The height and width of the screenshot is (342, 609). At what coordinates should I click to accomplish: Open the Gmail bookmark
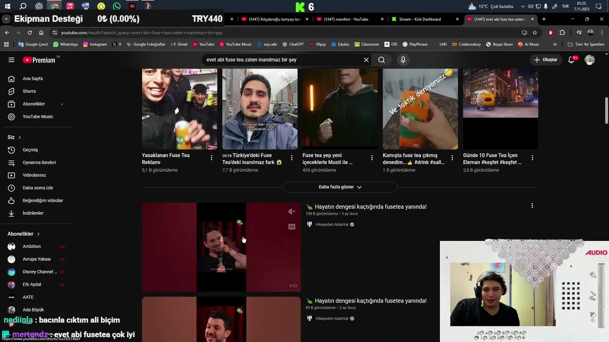(178, 44)
